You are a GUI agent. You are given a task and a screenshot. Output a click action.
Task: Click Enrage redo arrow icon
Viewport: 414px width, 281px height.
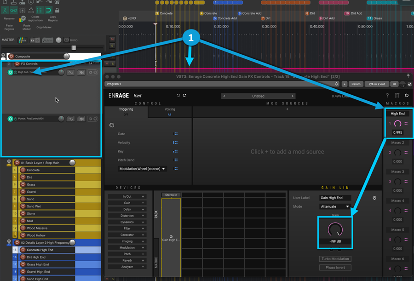point(184,95)
